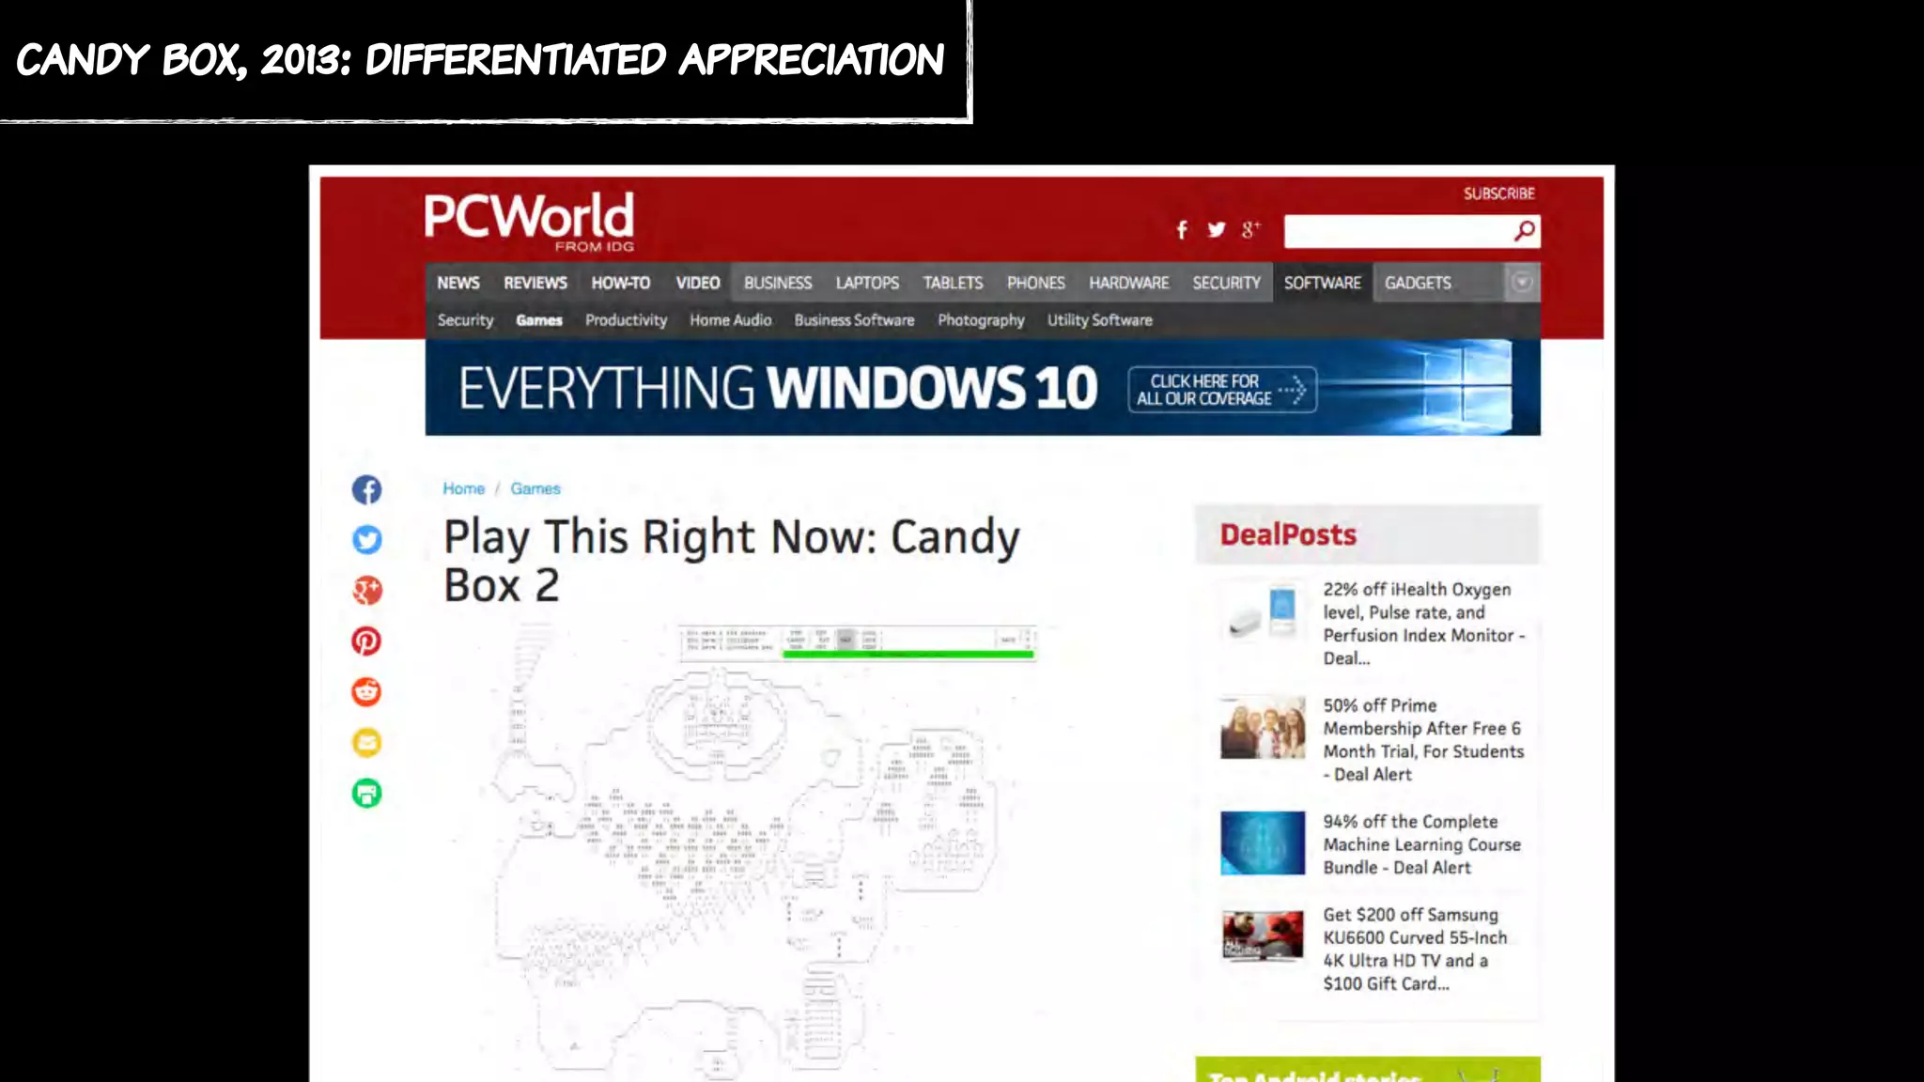Select Business Software submenu item

(854, 320)
